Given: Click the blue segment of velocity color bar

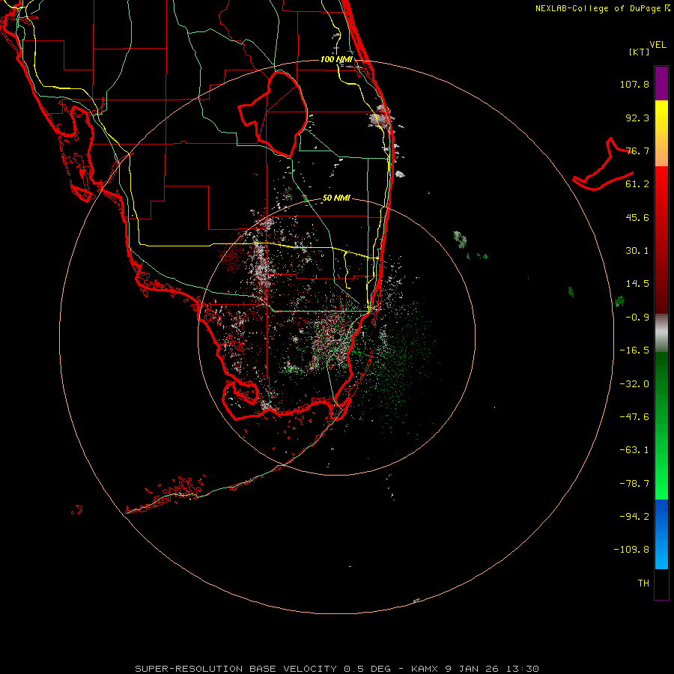Looking at the screenshot, I should 661,534.
